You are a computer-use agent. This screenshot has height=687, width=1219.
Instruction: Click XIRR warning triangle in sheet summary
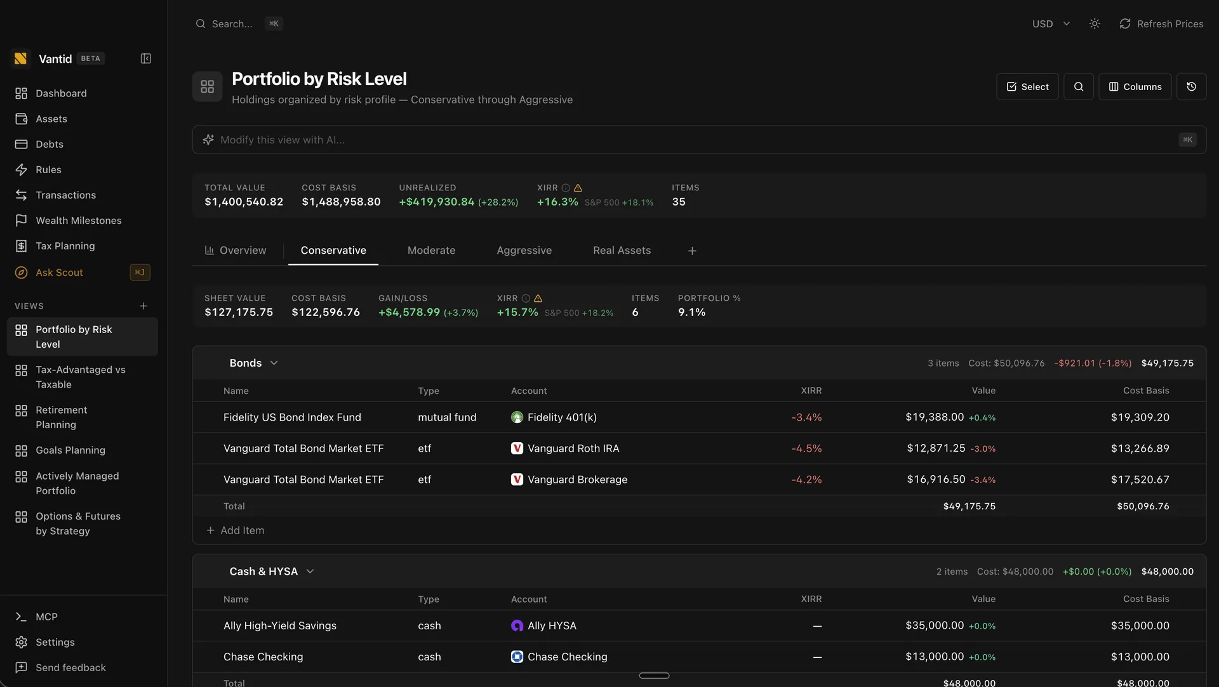tap(538, 298)
